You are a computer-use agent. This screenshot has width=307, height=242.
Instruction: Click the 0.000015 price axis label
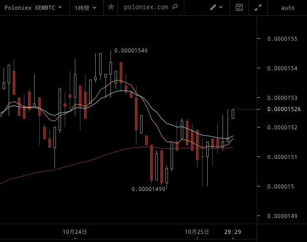[281, 186]
